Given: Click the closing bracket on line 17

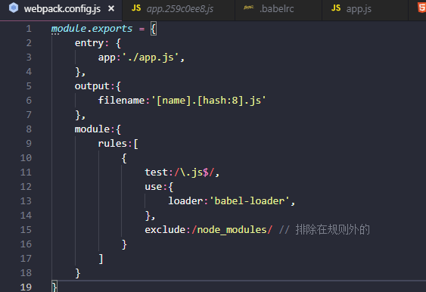Looking at the screenshot, I should coord(101,259).
